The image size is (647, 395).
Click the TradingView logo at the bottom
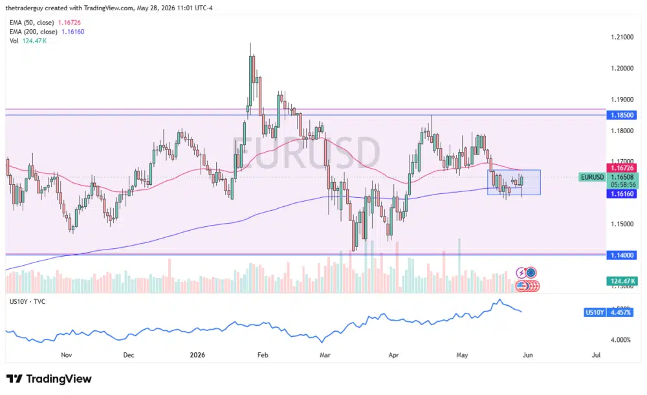coord(49,378)
